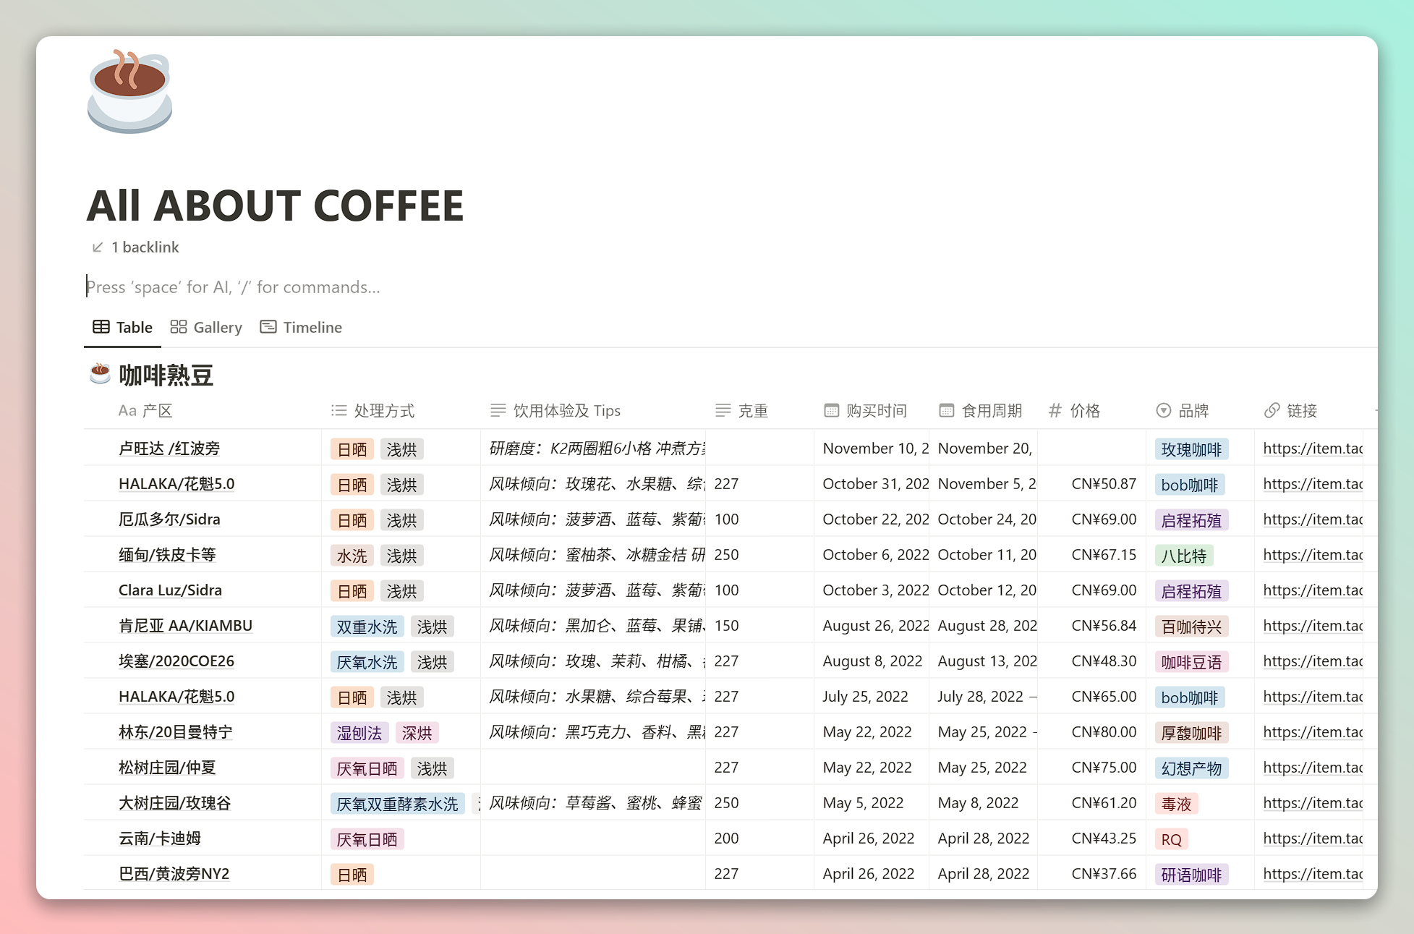Image resolution: width=1414 pixels, height=934 pixels.
Task: Click the backlink arrow icon
Action: 98,247
